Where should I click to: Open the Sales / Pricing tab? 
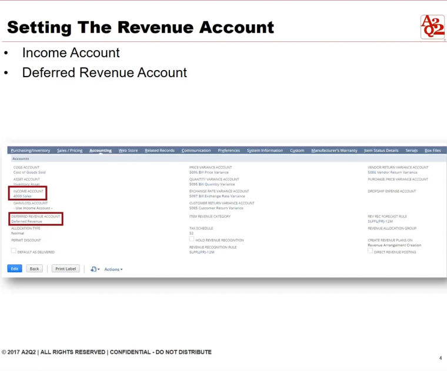70,151
